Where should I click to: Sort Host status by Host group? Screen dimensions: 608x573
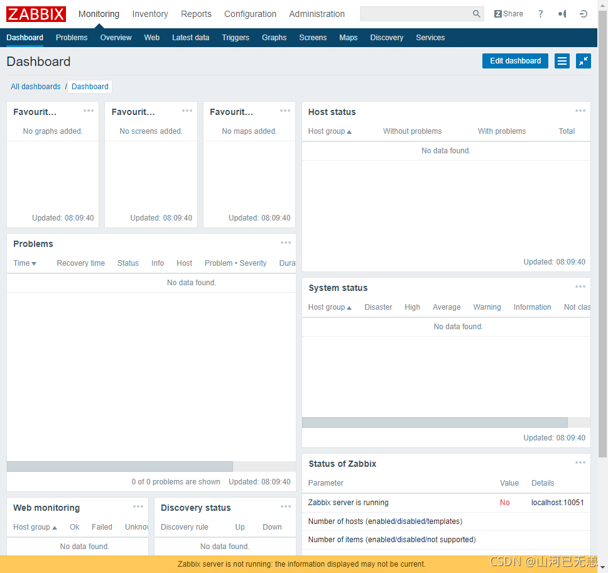(x=330, y=131)
